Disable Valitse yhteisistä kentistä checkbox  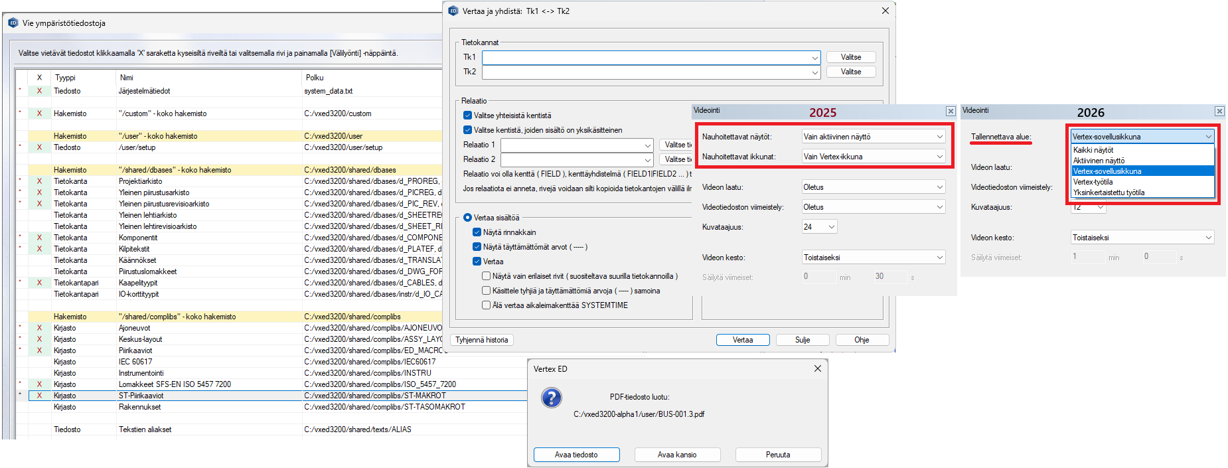tap(467, 116)
